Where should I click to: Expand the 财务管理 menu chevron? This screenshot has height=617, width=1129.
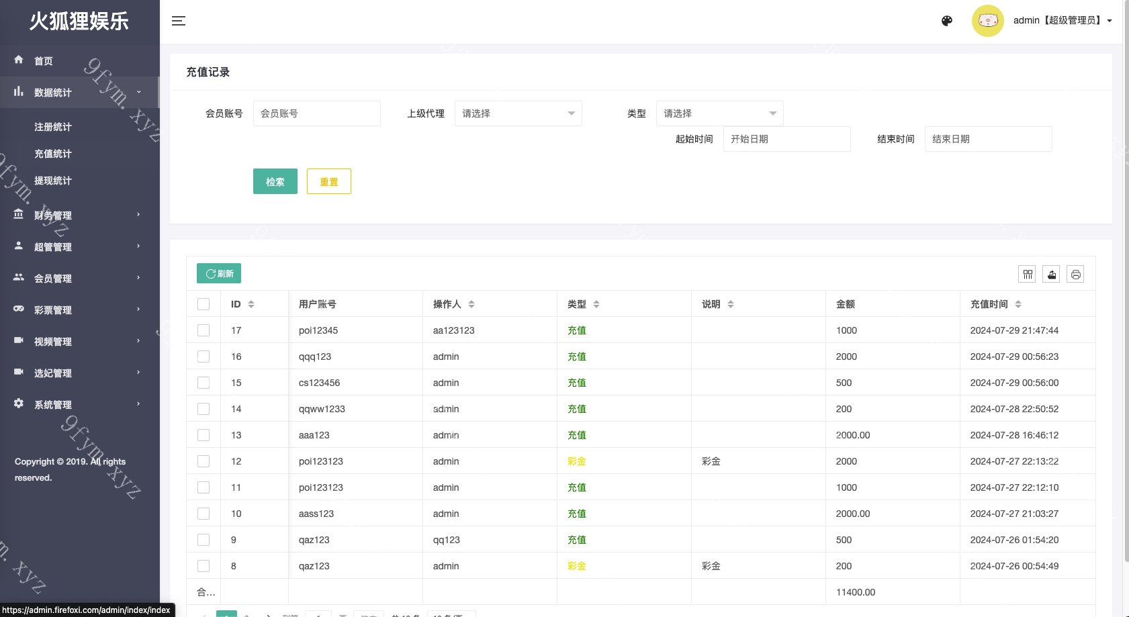click(139, 215)
